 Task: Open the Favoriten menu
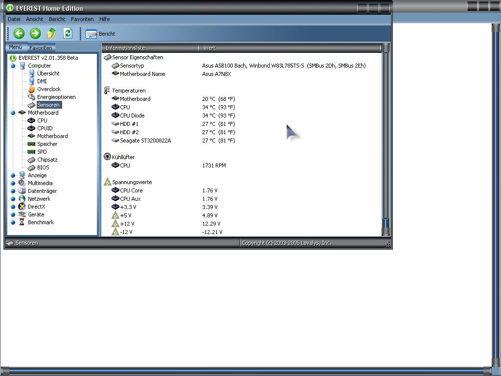coord(82,19)
